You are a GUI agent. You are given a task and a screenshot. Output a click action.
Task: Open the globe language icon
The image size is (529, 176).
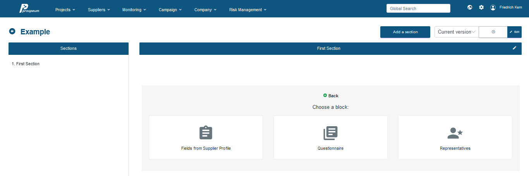[470, 7]
